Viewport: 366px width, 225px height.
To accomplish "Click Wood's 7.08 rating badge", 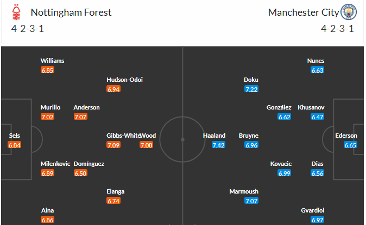I will coord(147,145).
